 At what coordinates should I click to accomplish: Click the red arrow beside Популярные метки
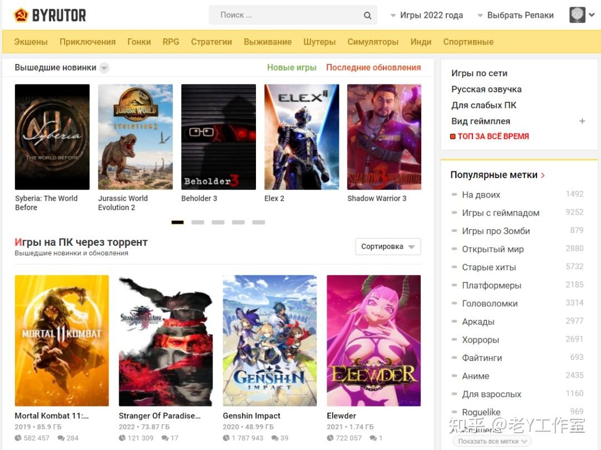click(x=543, y=175)
